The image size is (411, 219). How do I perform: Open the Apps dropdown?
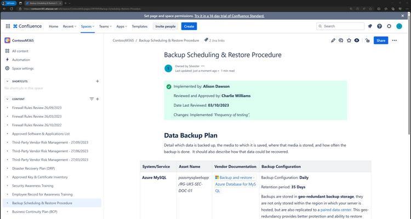(x=122, y=26)
